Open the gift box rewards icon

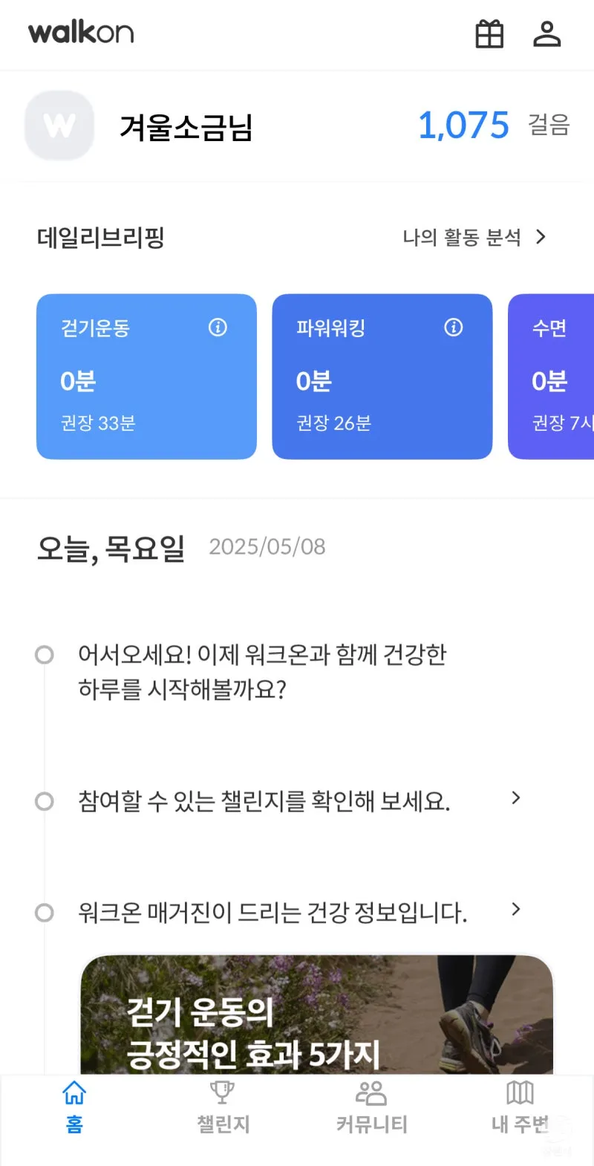pos(489,34)
